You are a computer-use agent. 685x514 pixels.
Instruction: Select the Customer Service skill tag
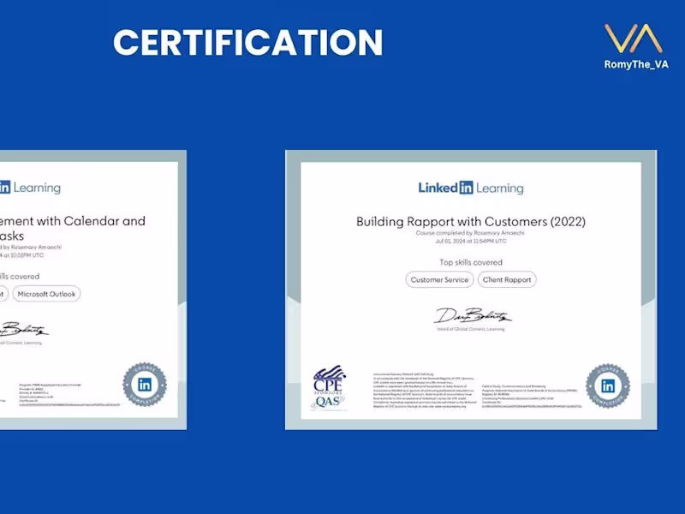[x=439, y=280]
